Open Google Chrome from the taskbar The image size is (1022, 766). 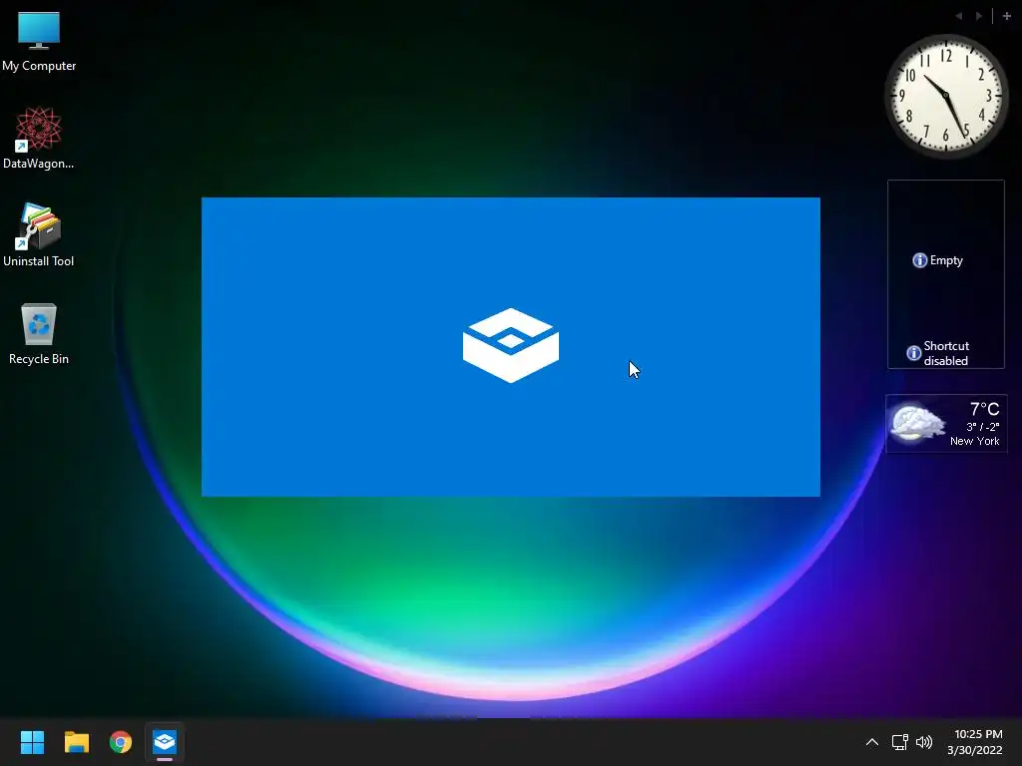click(121, 742)
